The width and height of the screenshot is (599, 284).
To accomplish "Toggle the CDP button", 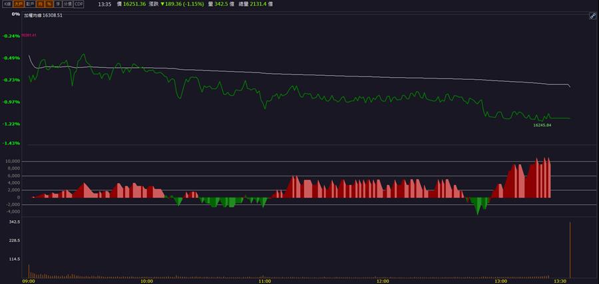I will (78, 4).
